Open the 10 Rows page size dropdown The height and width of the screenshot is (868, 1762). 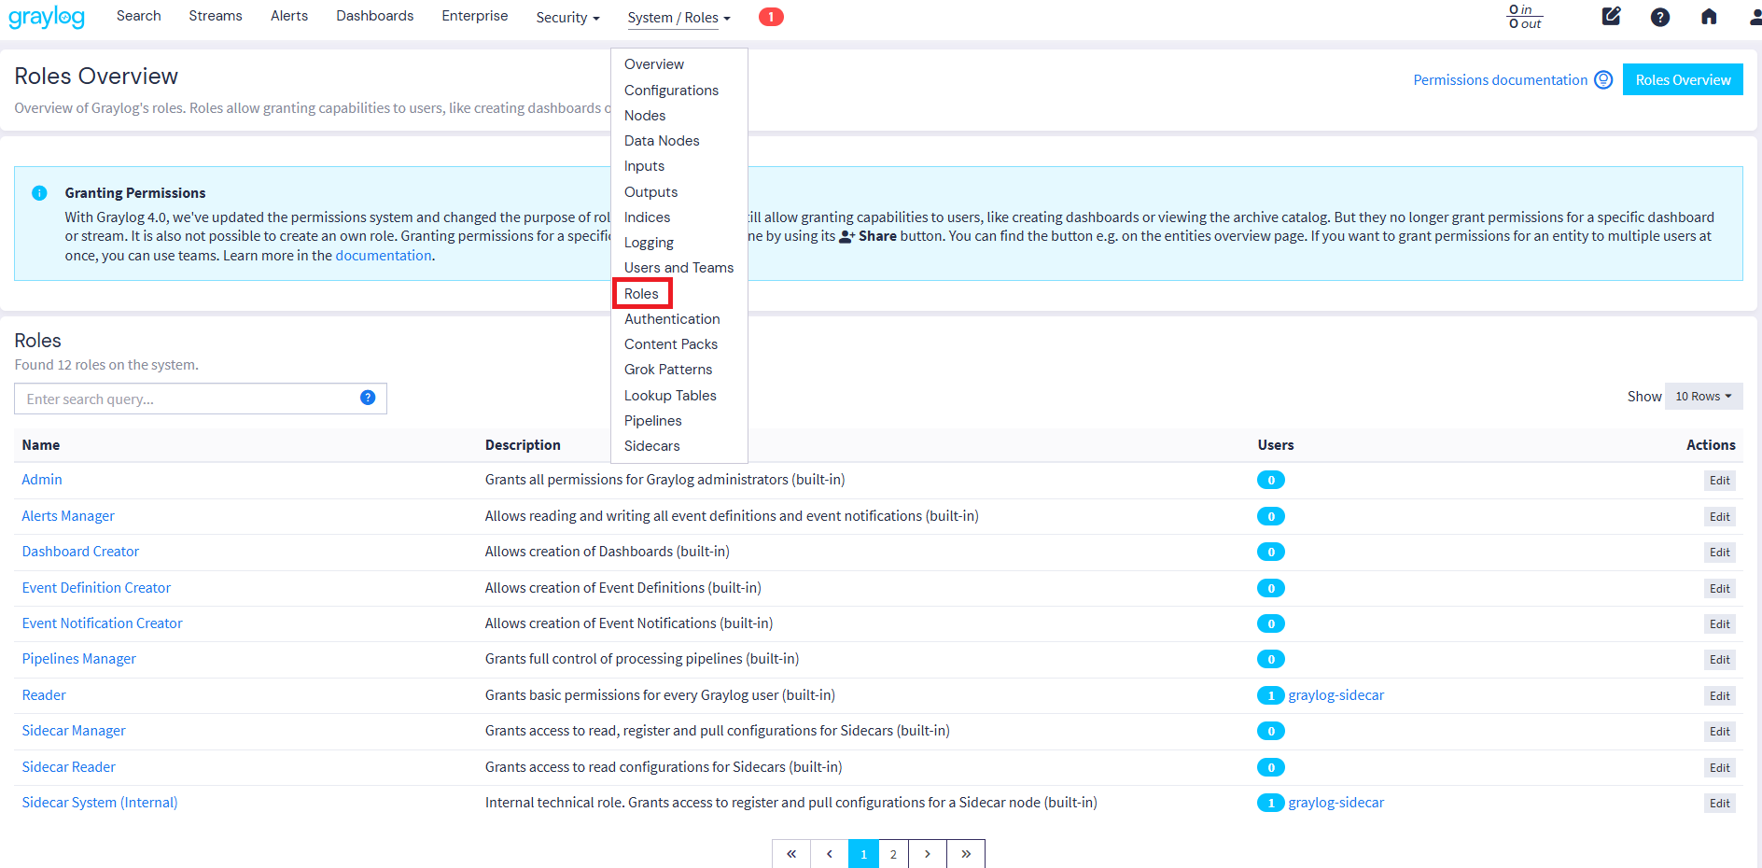tap(1703, 397)
